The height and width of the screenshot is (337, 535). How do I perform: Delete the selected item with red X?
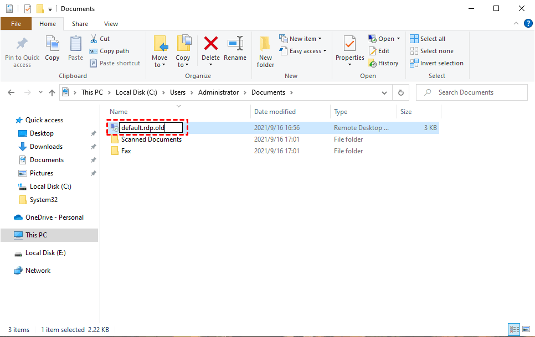pyautogui.click(x=211, y=44)
